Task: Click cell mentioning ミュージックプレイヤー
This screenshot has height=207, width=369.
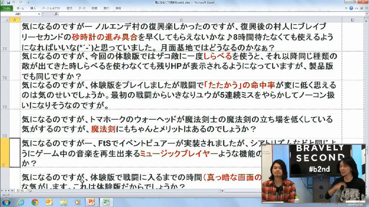Action: (141, 153)
